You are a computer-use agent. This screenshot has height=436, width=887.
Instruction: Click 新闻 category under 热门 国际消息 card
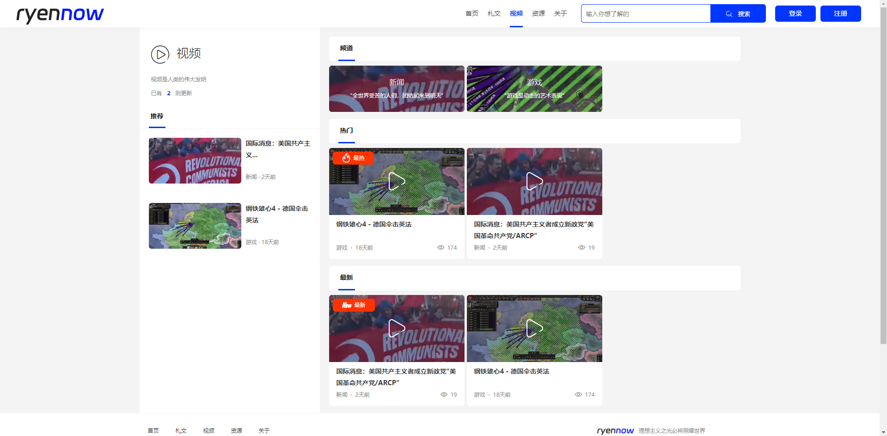coord(479,248)
